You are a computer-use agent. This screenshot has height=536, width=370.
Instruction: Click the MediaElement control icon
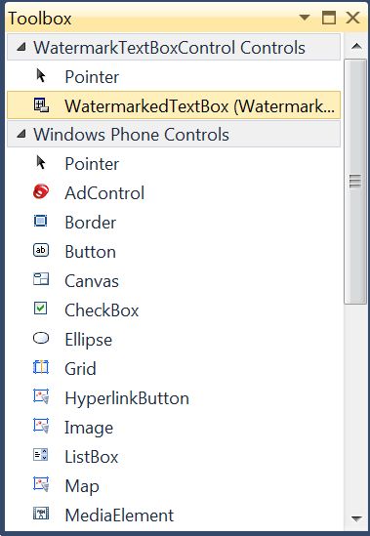41,514
